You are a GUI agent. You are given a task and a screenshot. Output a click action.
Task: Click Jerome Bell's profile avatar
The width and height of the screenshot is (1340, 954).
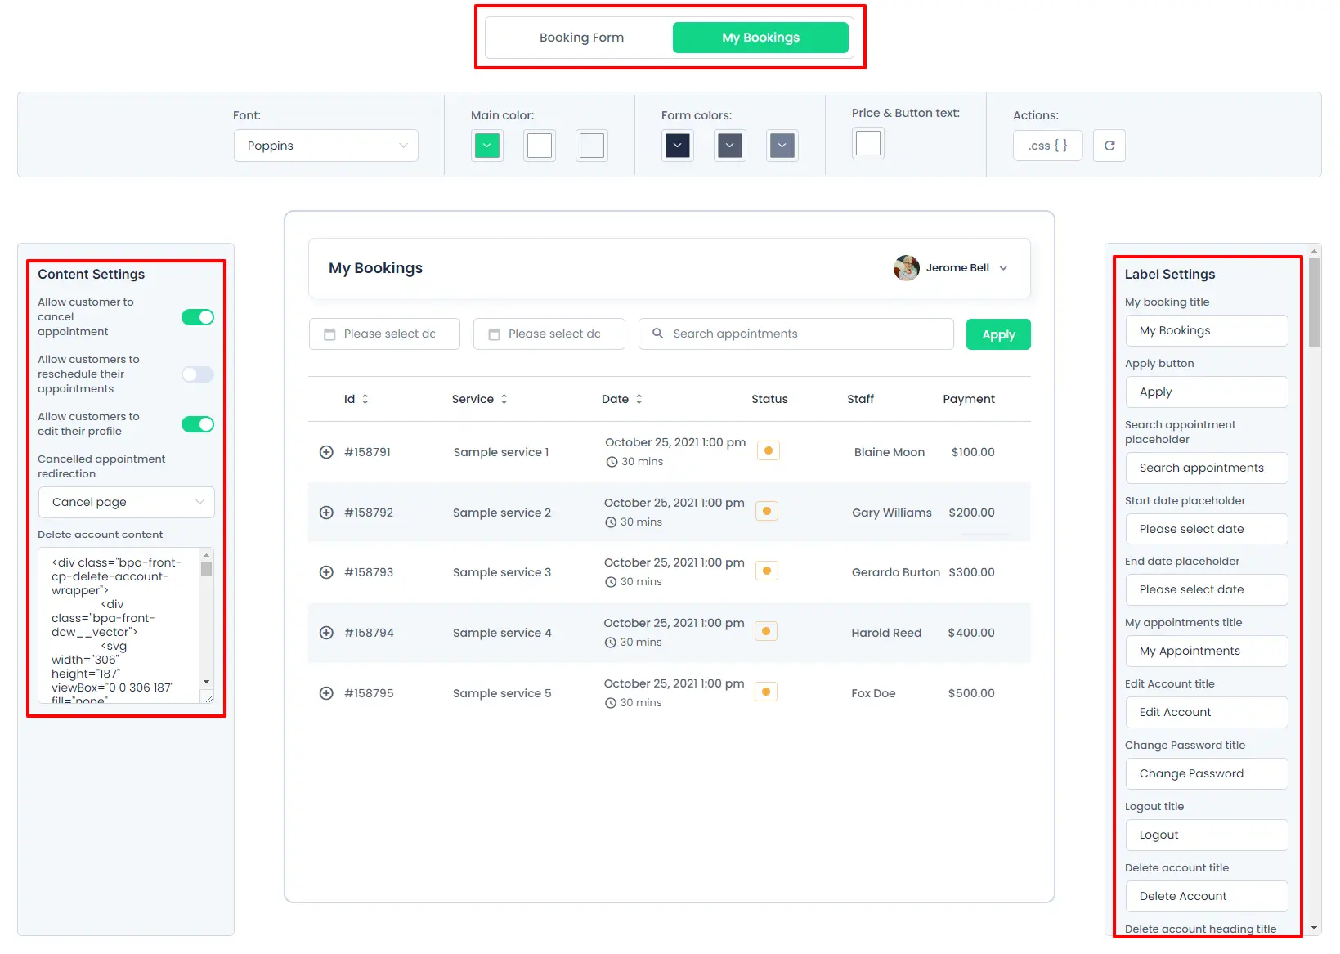click(906, 268)
